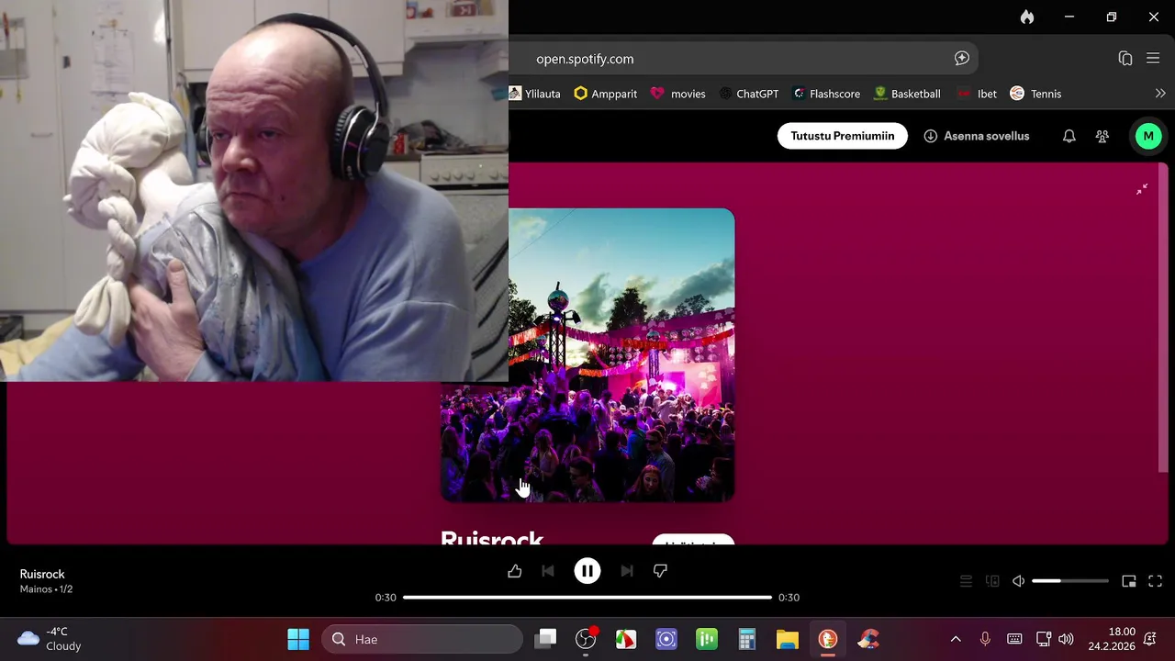Open the browser hamburger menu
1175x661 pixels.
pyautogui.click(x=1153, y=59)
